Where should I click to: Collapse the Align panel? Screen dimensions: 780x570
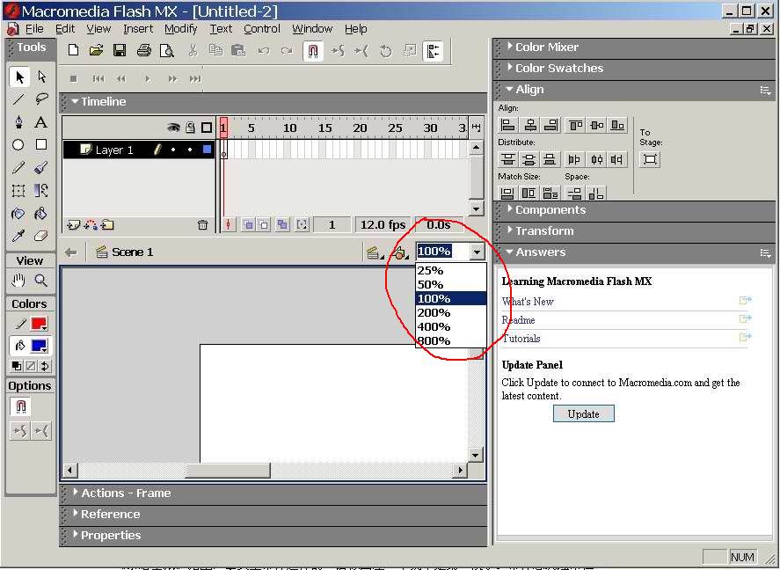[x=509, y=89]
